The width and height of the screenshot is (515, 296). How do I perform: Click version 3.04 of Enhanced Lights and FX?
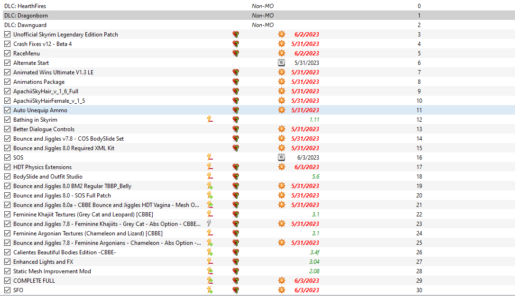[314, 262]
